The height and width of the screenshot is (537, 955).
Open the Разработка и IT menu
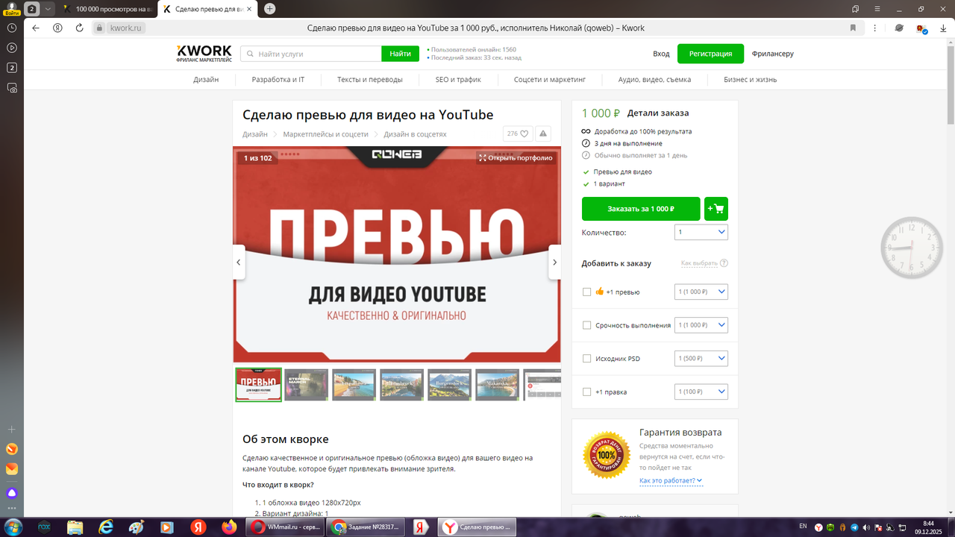pyautogui.click(x=278, y=79)
